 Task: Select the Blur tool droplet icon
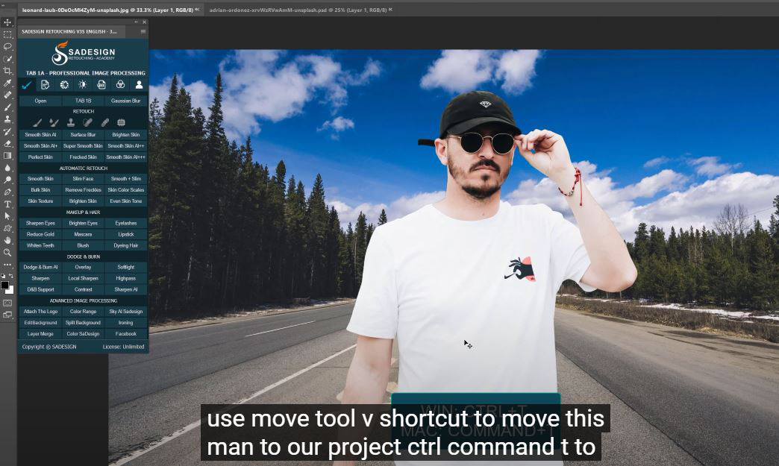(7, 168)
